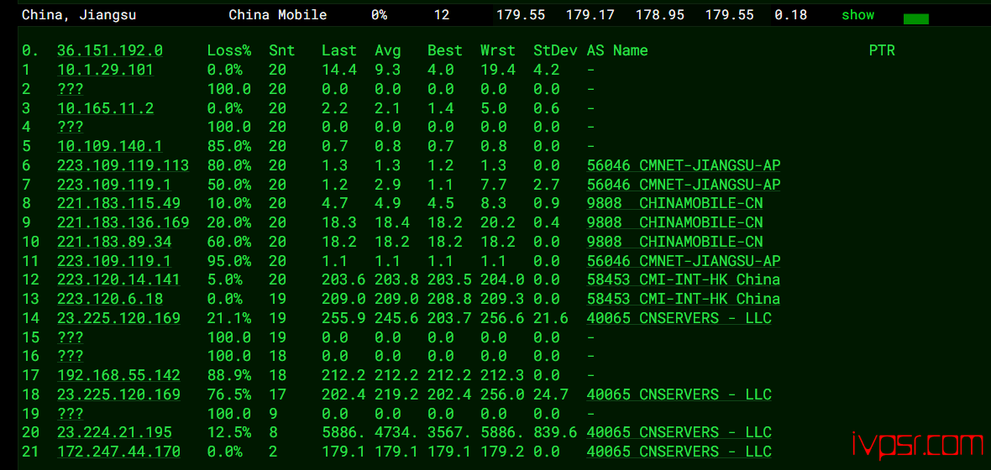Select the China, Jiangsu row label

(79, 15)
